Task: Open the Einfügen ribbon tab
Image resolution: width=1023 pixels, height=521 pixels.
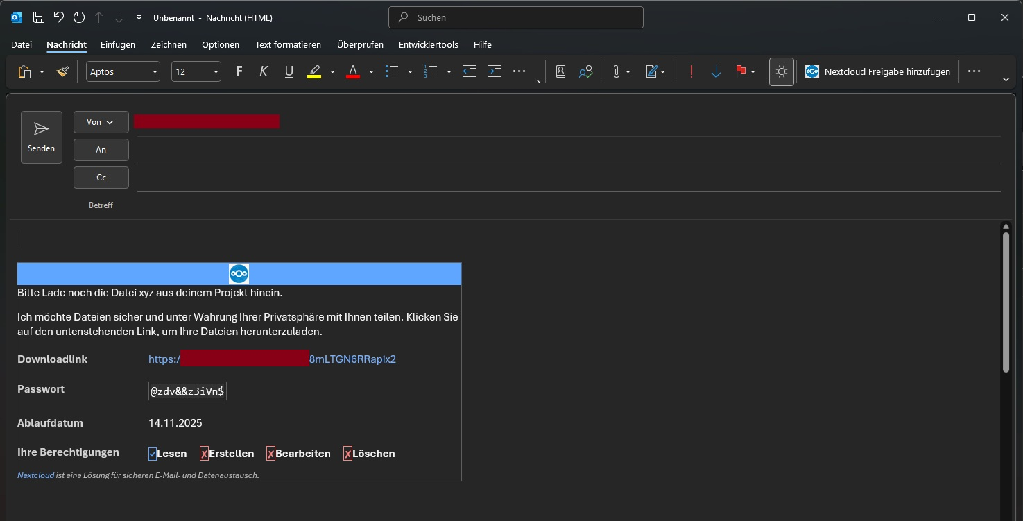Action: pyautogui.click(x=118, y=44)
